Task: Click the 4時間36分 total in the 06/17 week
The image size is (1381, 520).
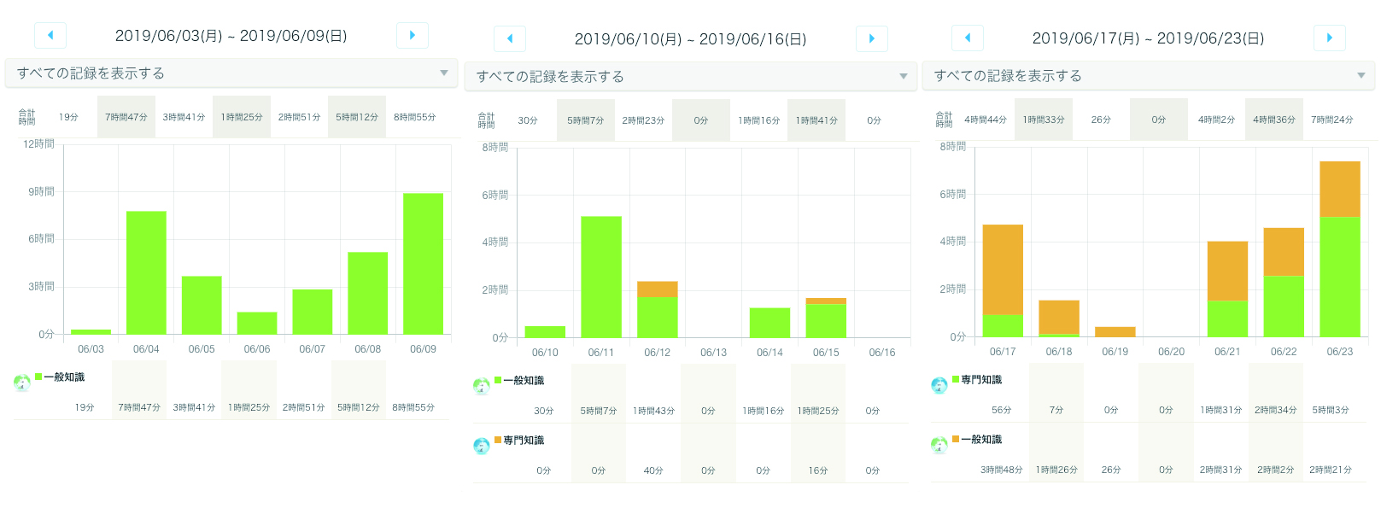Action: (x=1274, y=120)
